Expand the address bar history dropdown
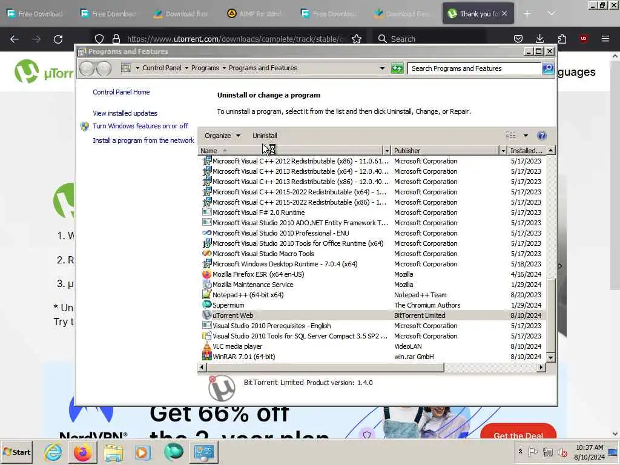Image resolution: width=620 pixels, height=465 pixels. [x=382, y=68]
